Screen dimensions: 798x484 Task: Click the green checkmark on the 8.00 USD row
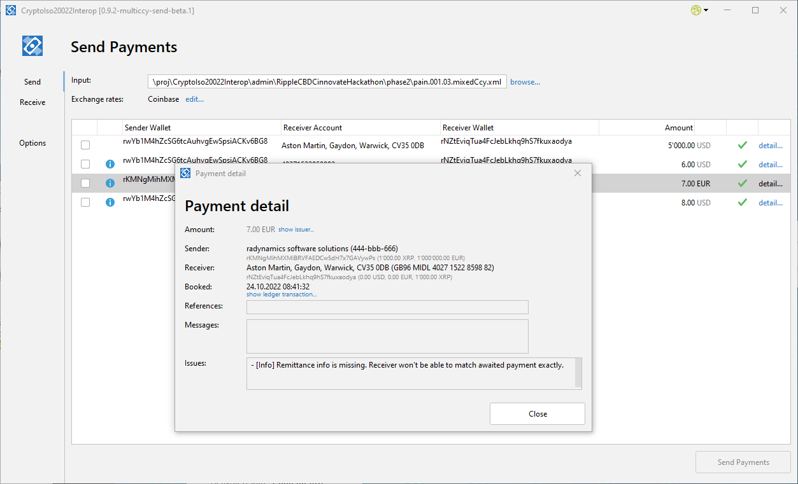pos(742,202)
